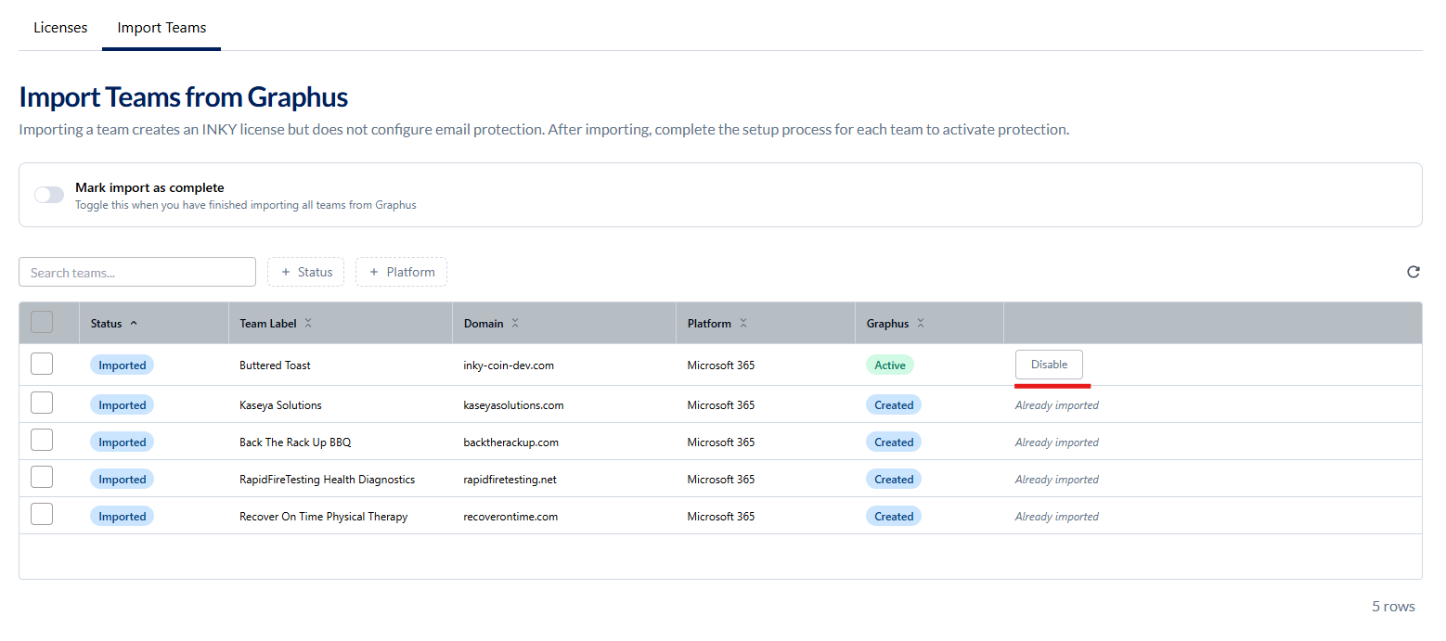Click the backtherackup.com domain cell
This screenshot has width=1446, height=641.
pos(511,442)
